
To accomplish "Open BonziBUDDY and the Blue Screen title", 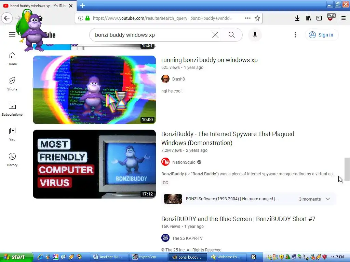I will pos(238,219).
